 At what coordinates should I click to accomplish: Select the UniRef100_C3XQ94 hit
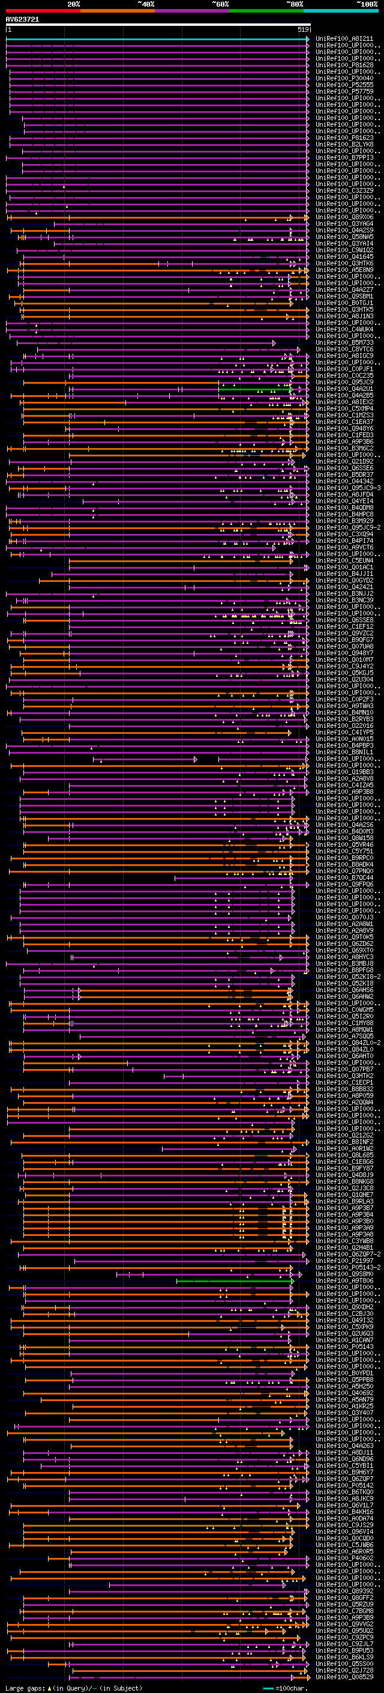coord(344,535)
